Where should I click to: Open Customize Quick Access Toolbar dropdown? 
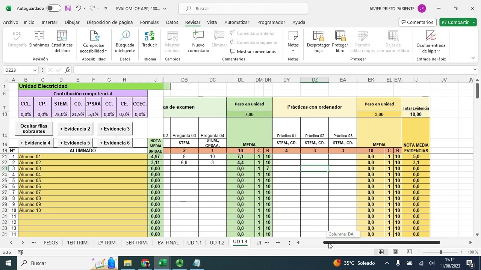(106, 8)
